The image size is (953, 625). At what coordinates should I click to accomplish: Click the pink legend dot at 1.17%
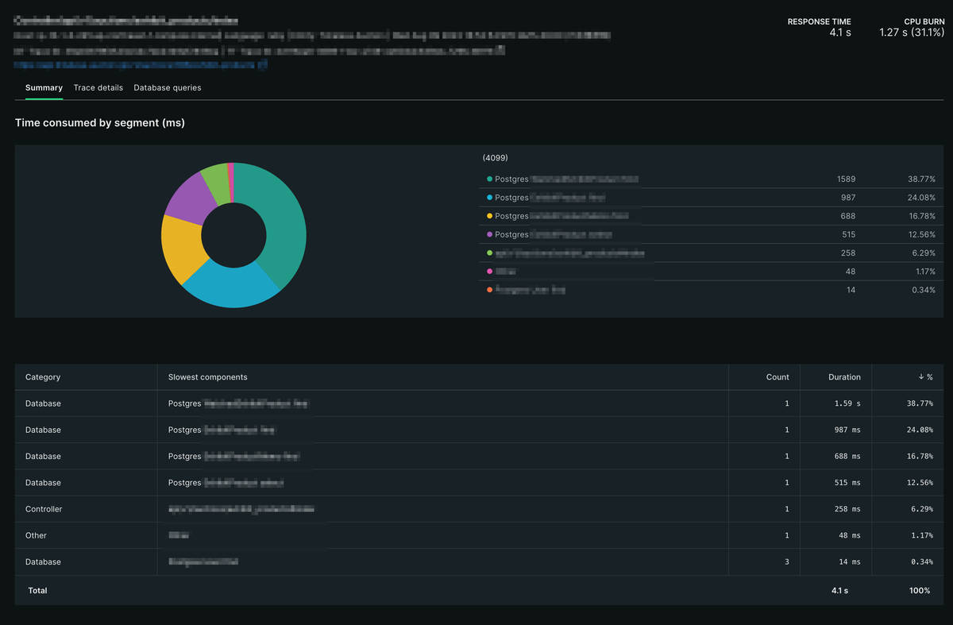[x=489, y=272]
